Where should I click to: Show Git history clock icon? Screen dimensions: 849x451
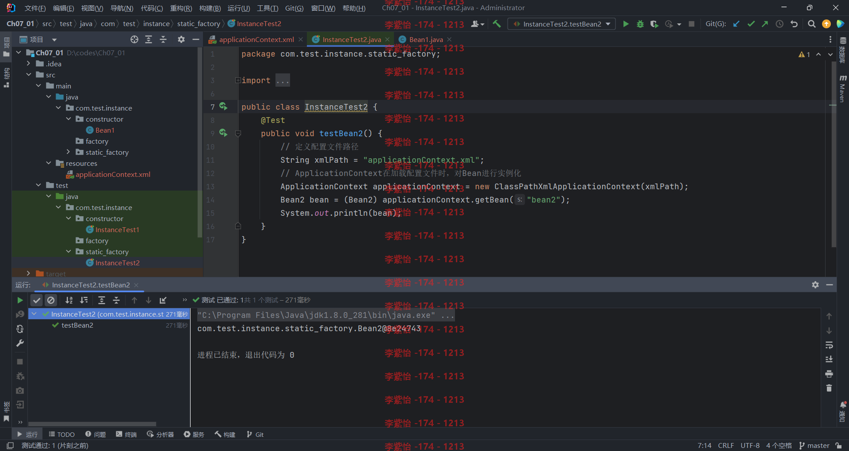coord(780,24)
